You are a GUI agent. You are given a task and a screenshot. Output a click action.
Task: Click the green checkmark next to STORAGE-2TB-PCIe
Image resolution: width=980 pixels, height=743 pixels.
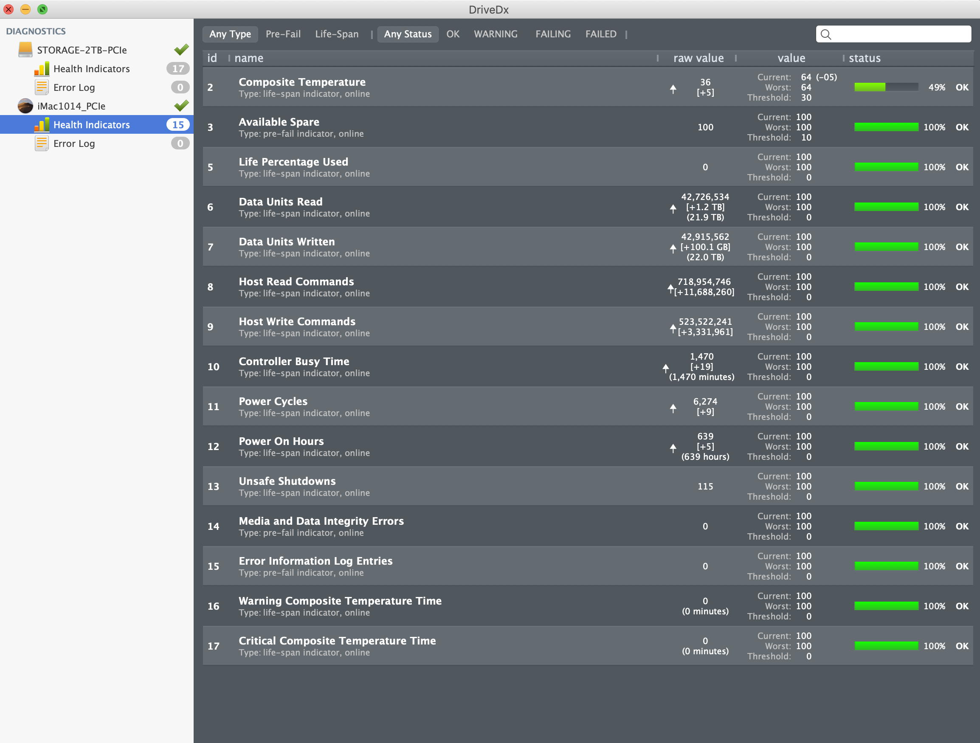181,50
